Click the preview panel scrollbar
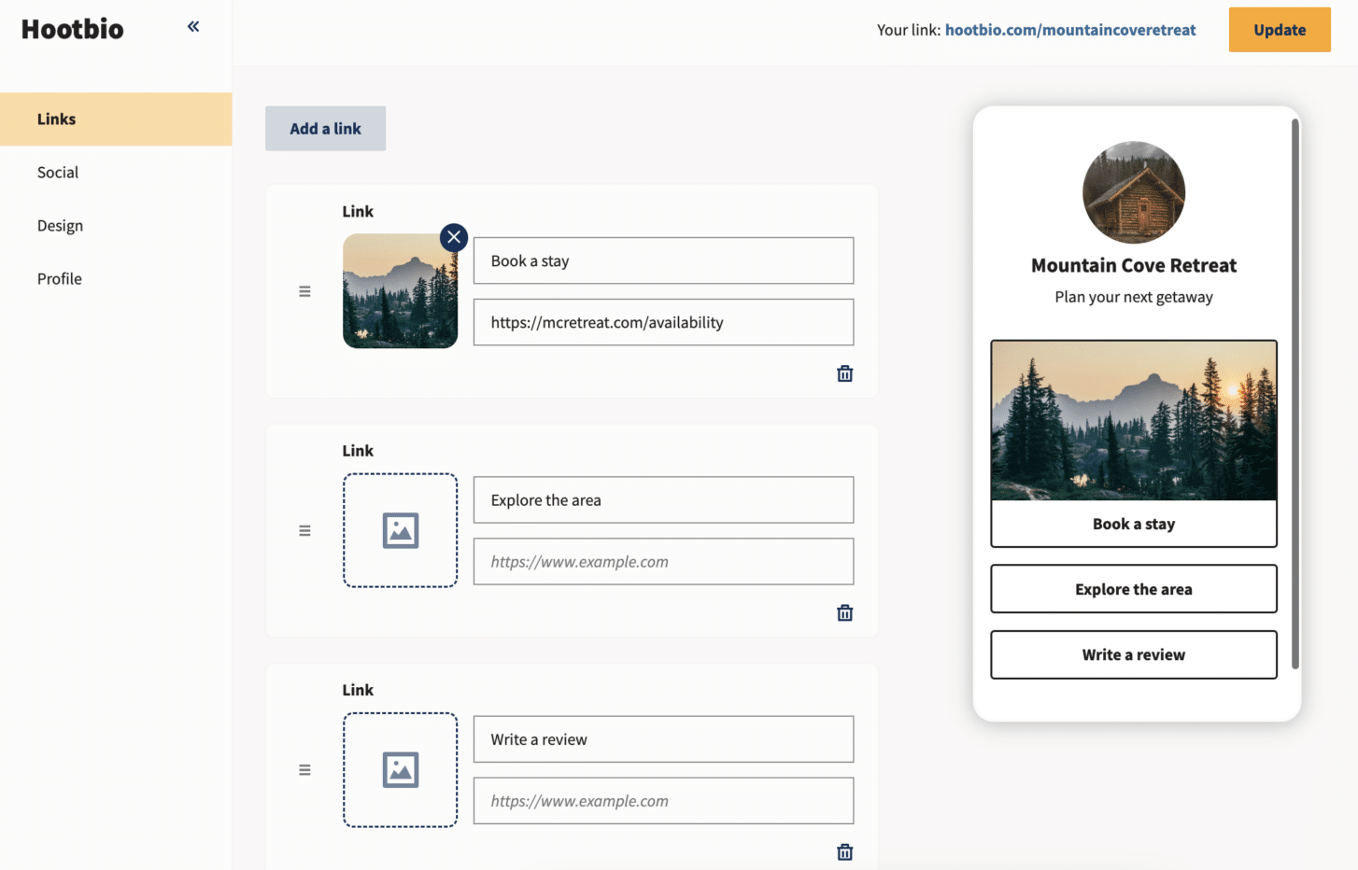 tap(1294, 392)
